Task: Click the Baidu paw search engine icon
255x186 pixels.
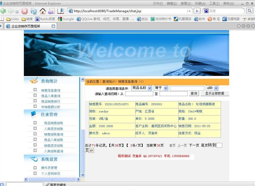Action: [x=206, y=11]
